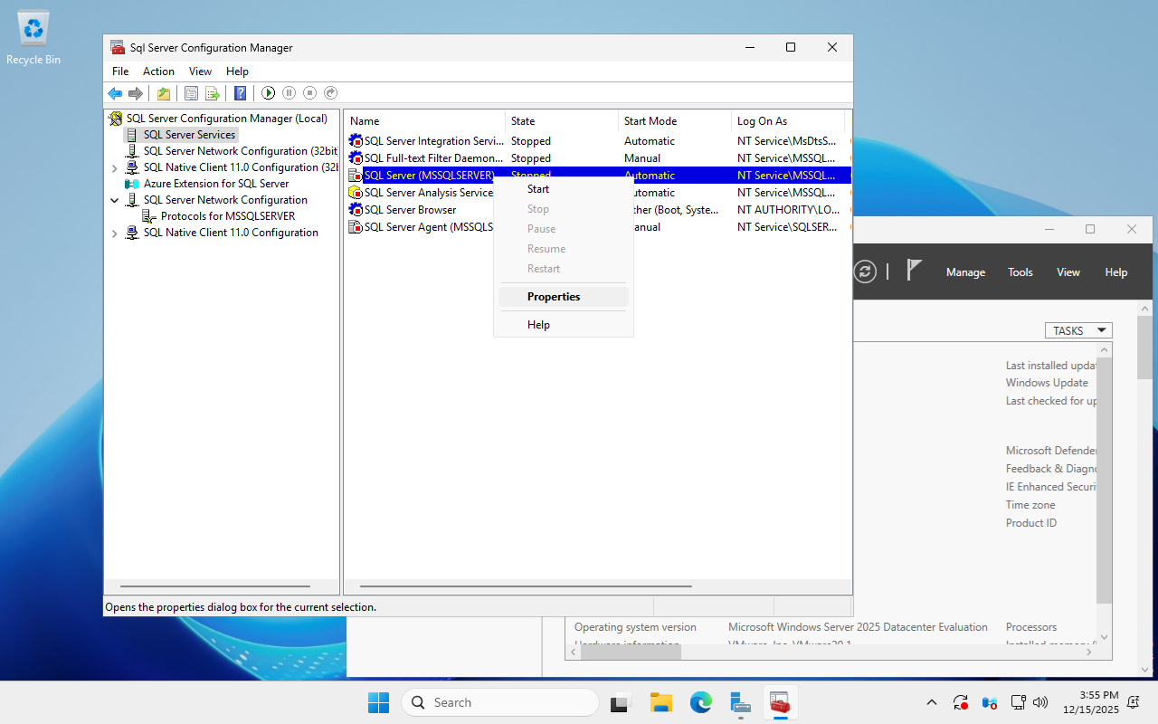This screenshot has height=724, width=1158.
Task: Open Server Manager notifications flag icon
Action: (x=915, y=270)
